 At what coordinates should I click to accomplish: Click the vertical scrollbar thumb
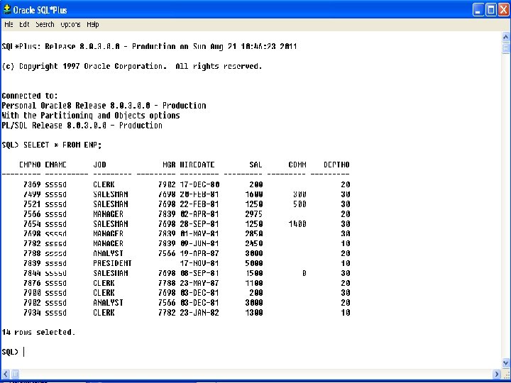point(505,48)
